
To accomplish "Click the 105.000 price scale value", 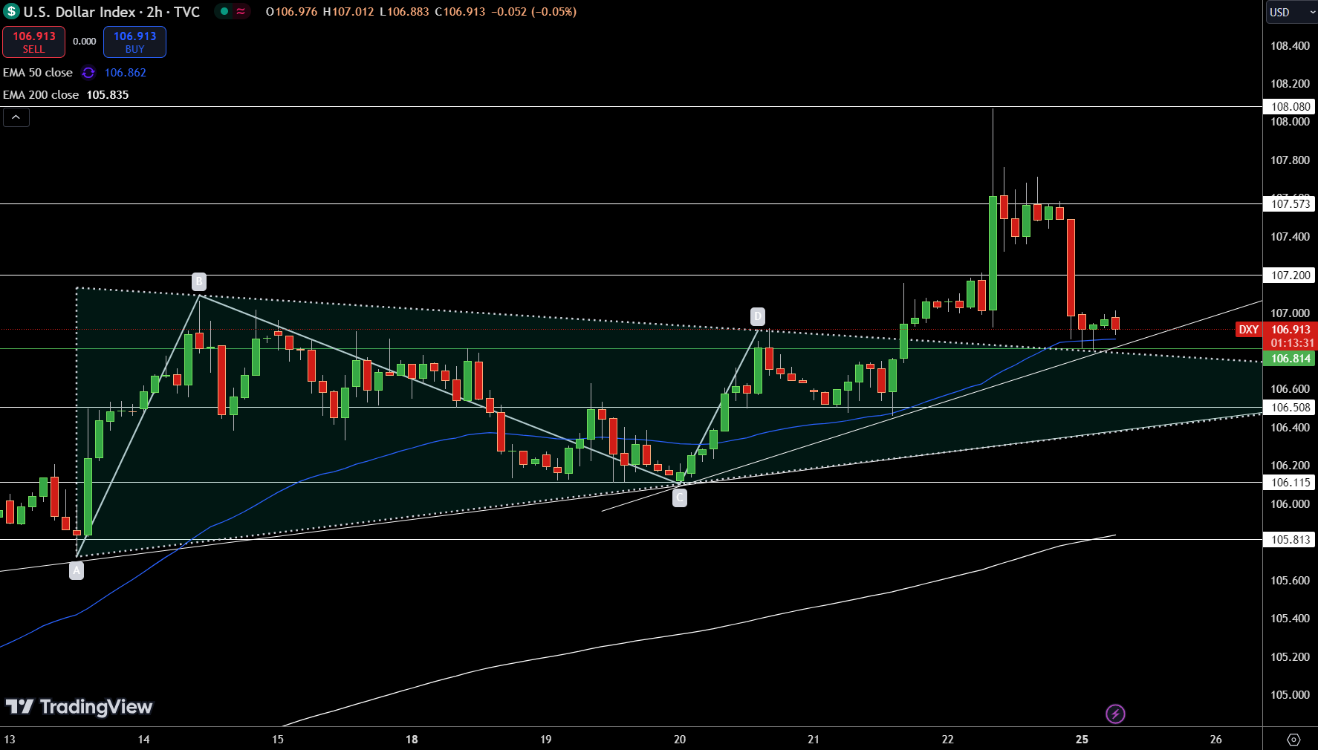I will [x=1290, y=695].
